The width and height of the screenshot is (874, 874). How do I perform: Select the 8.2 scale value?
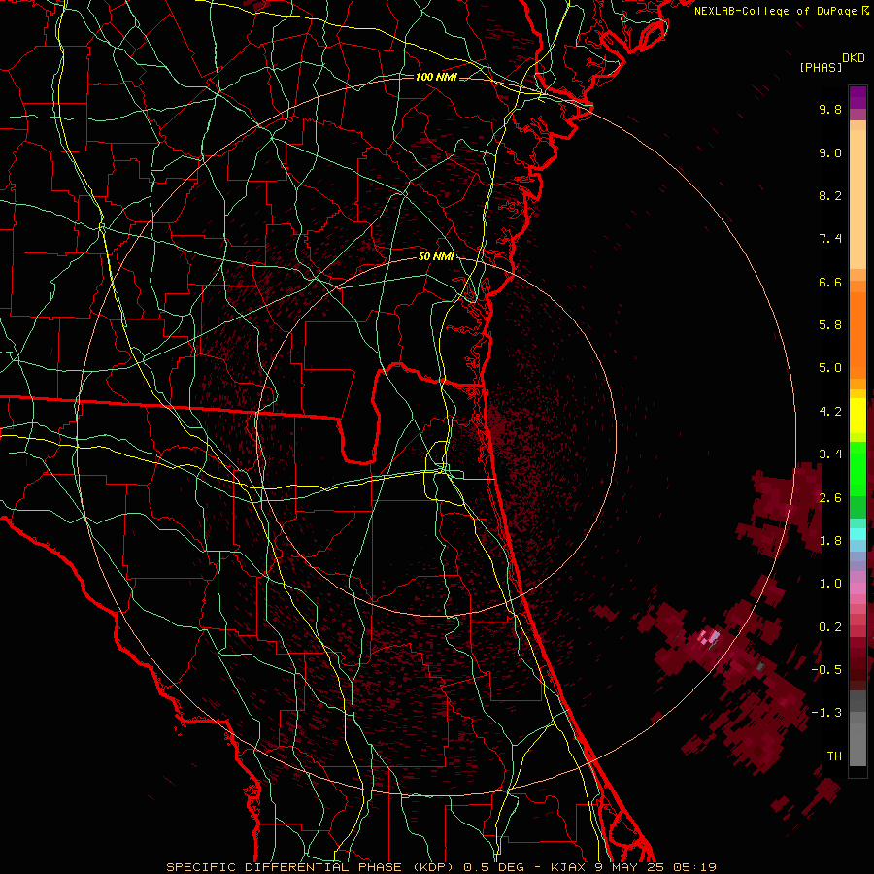point(830,195)
